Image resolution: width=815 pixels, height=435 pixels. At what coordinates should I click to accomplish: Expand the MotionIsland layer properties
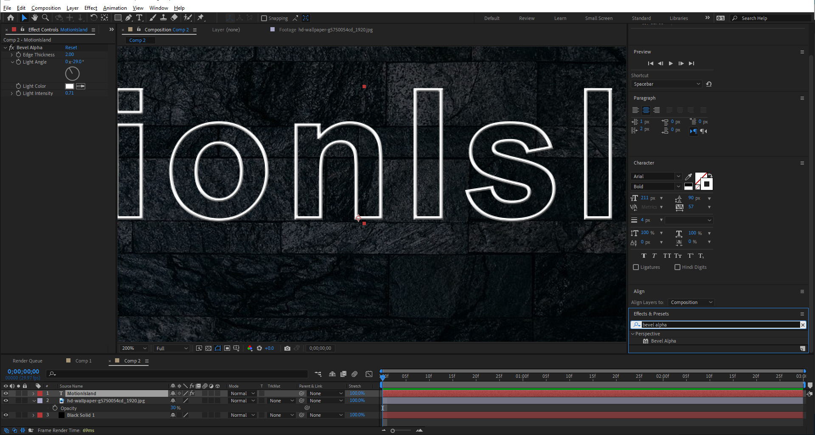tap(33, 393)
